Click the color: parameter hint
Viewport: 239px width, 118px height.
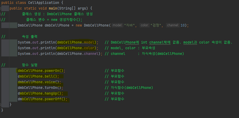tap(144, 26)
